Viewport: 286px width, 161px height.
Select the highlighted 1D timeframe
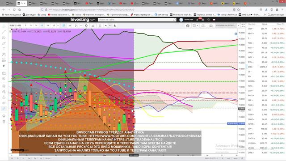point(42,25)
